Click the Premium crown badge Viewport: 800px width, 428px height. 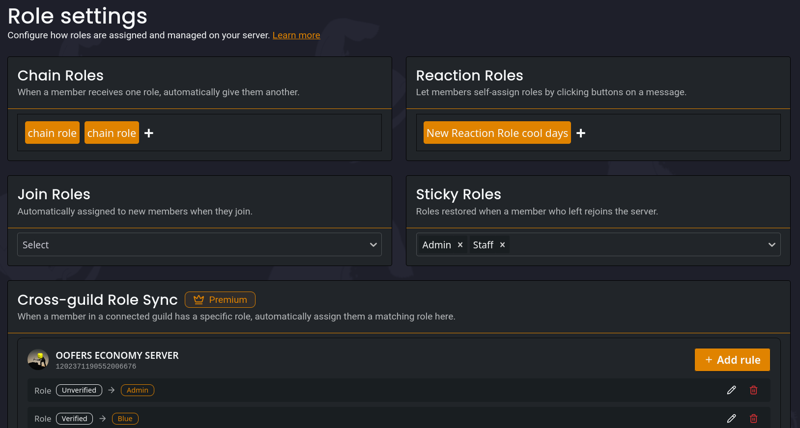point(220,299)
